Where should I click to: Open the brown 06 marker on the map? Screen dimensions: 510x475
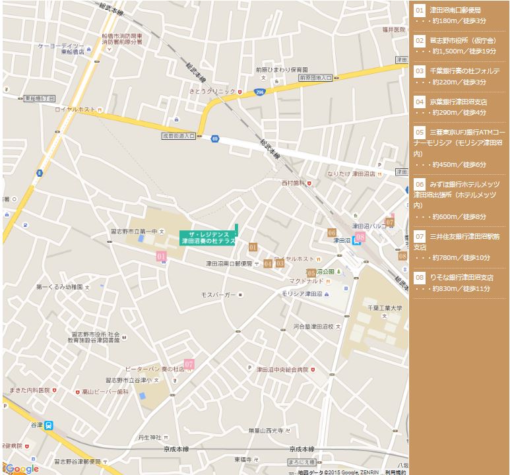tap(332, 233)
